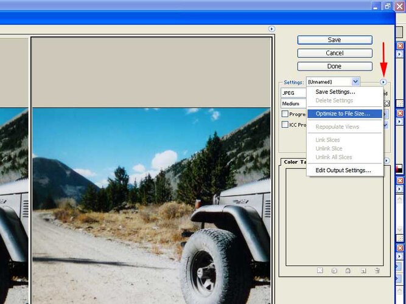Click the web-shift color icon under Color Table
Image resolution: width=406 pixels, height=304 pixels.
tap(334, 271)
